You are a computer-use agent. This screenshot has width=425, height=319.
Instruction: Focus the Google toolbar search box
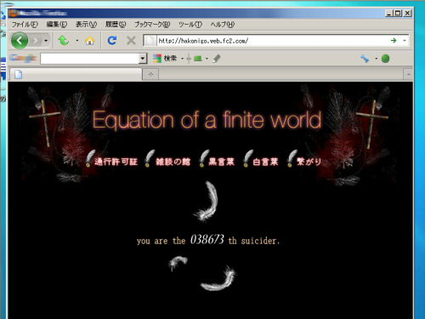pyautogui.click(x=90, y=59)
